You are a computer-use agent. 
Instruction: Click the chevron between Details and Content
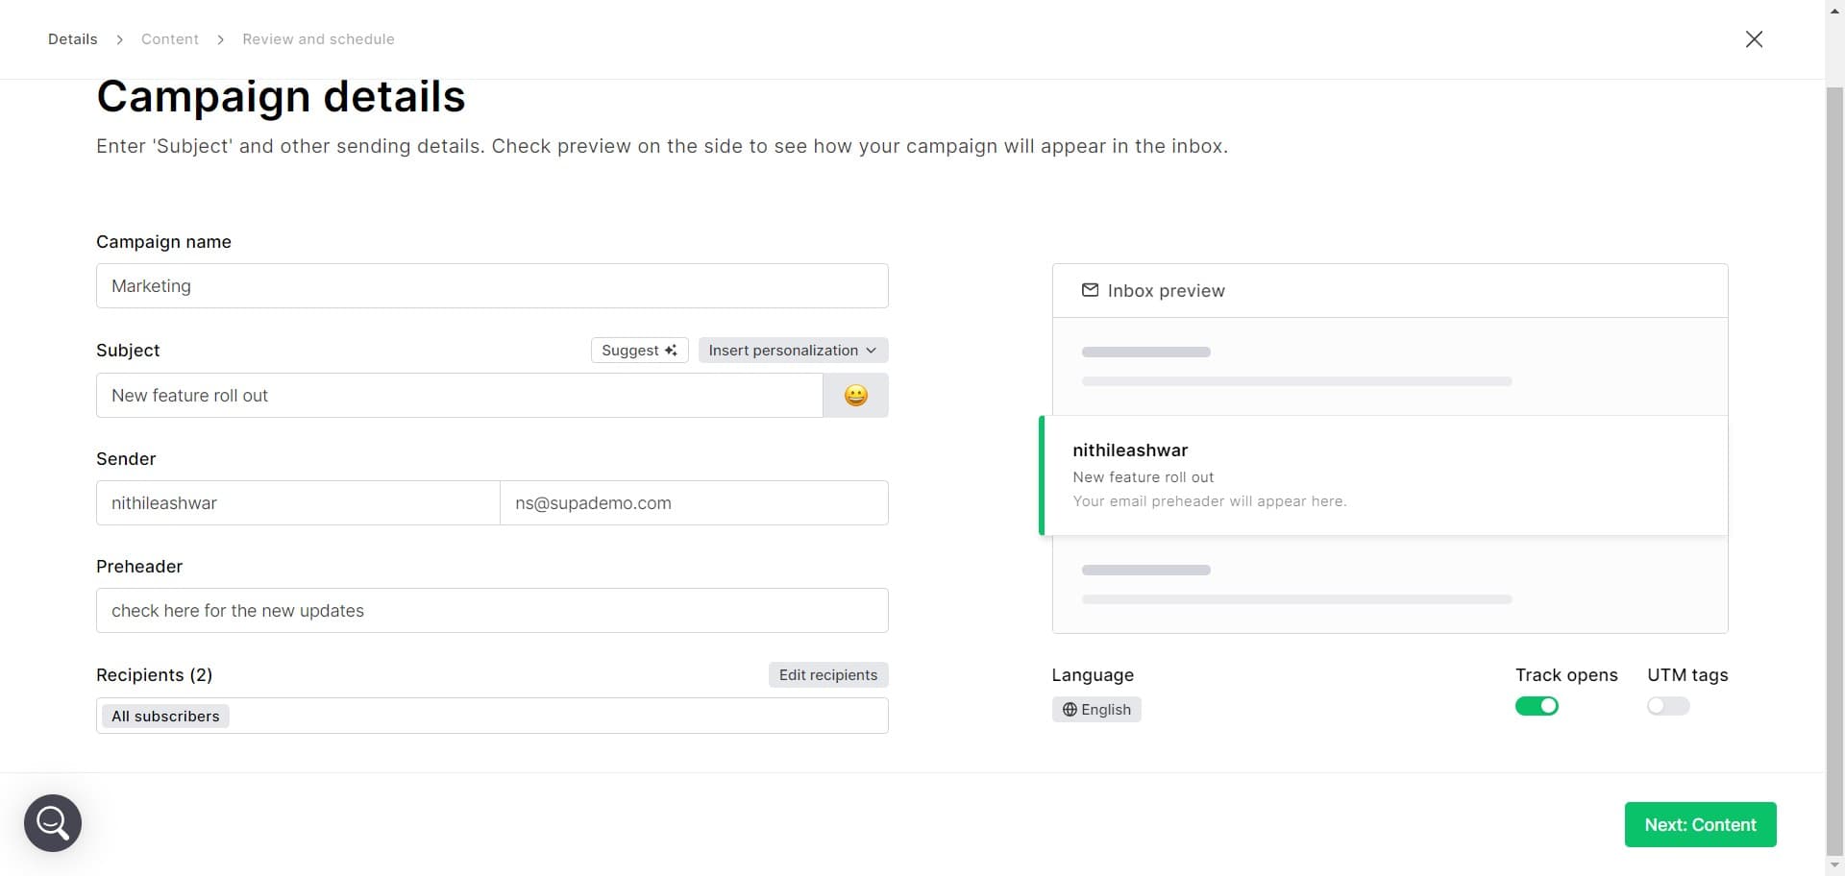click(x=119, y=39)
